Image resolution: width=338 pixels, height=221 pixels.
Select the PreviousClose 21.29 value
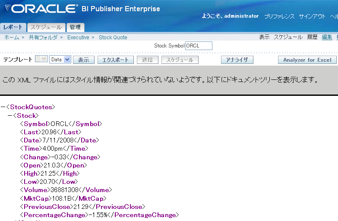81,207
